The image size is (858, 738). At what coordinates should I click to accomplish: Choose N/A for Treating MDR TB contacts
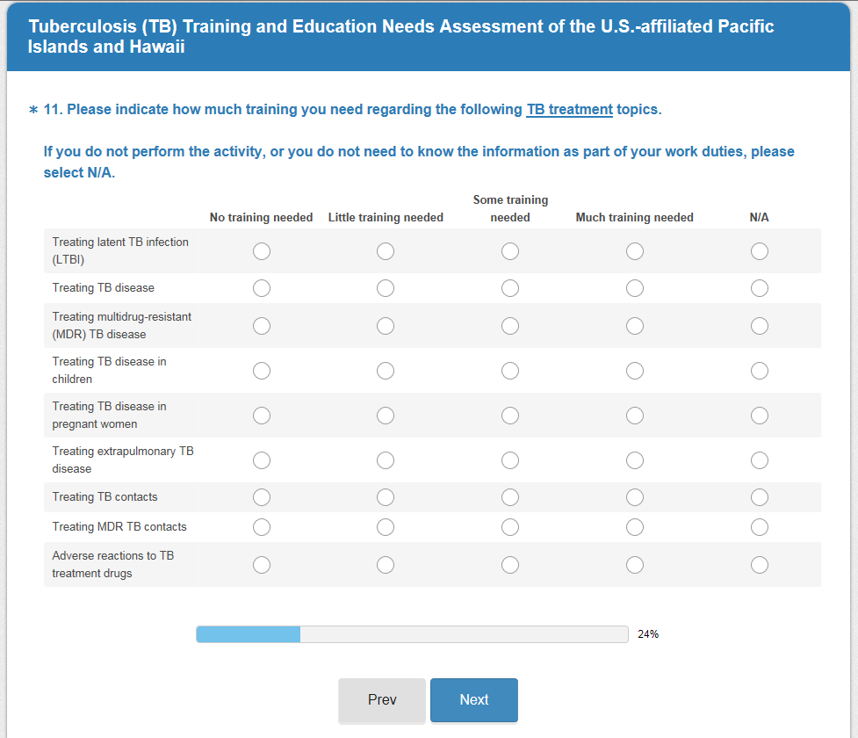(x=760, y=527)
